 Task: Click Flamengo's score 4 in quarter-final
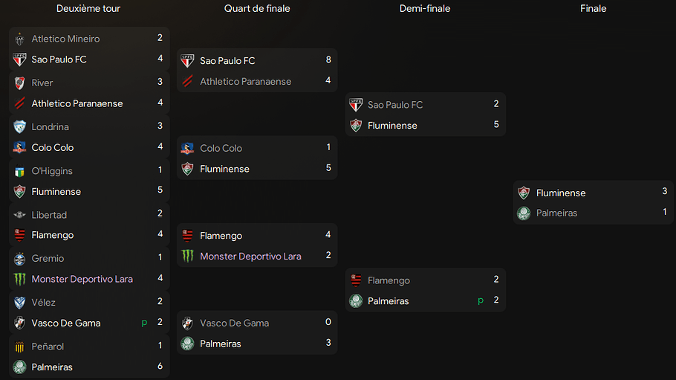point(328,234)
